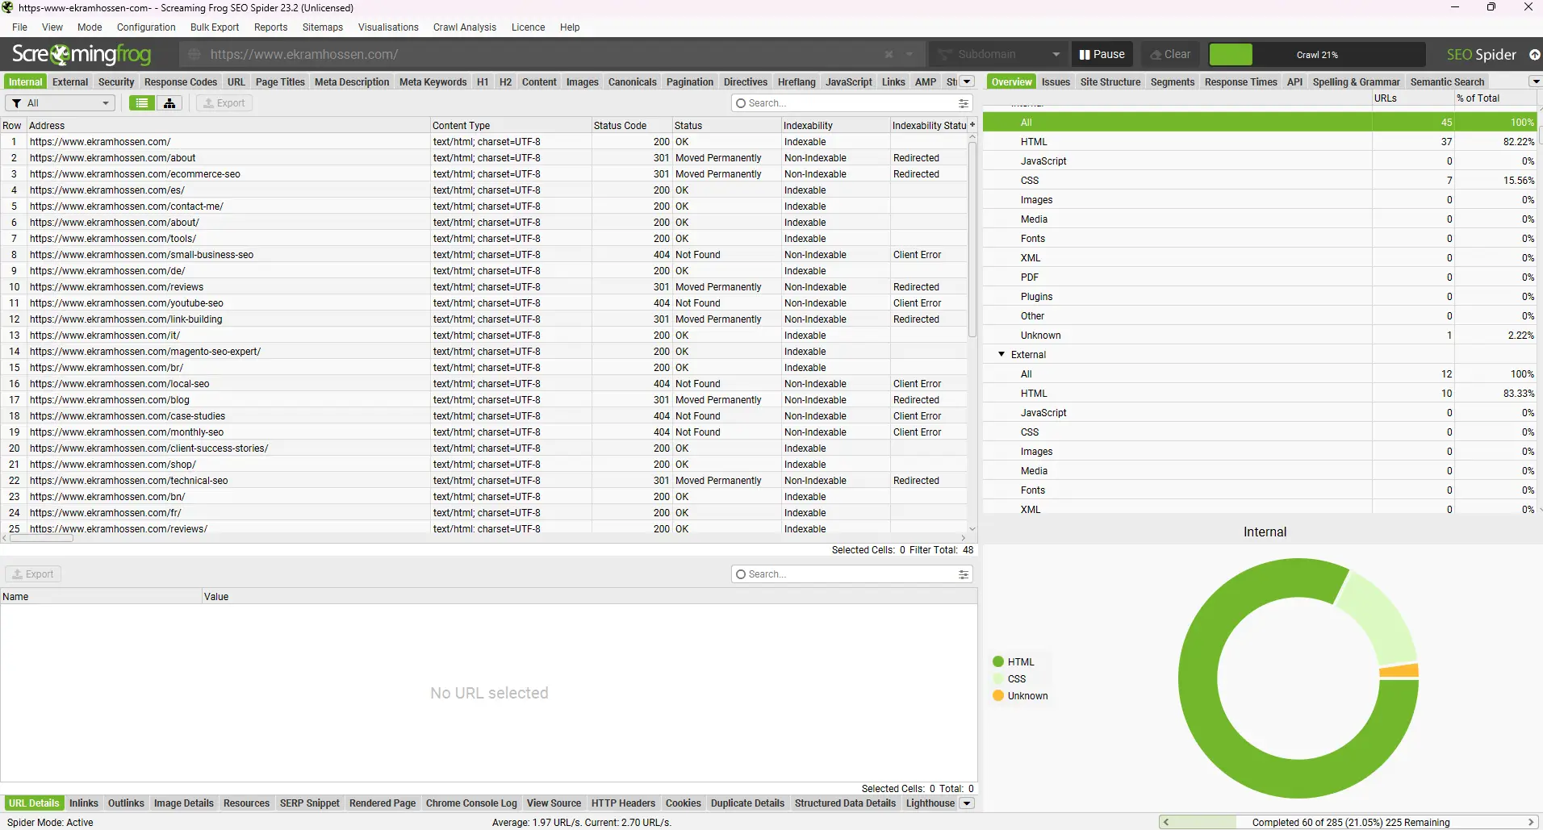Open the Crawl Analysis menu

pyautogui.click(x=465, y=27)
